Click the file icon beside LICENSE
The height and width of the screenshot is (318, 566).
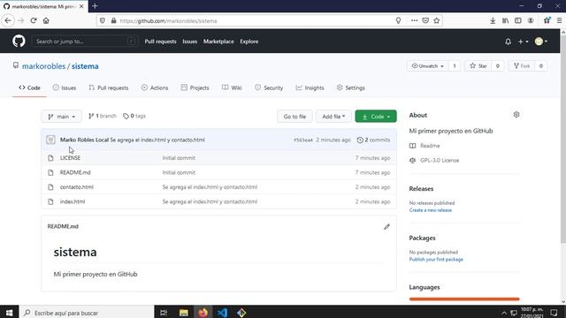[50, 158]
